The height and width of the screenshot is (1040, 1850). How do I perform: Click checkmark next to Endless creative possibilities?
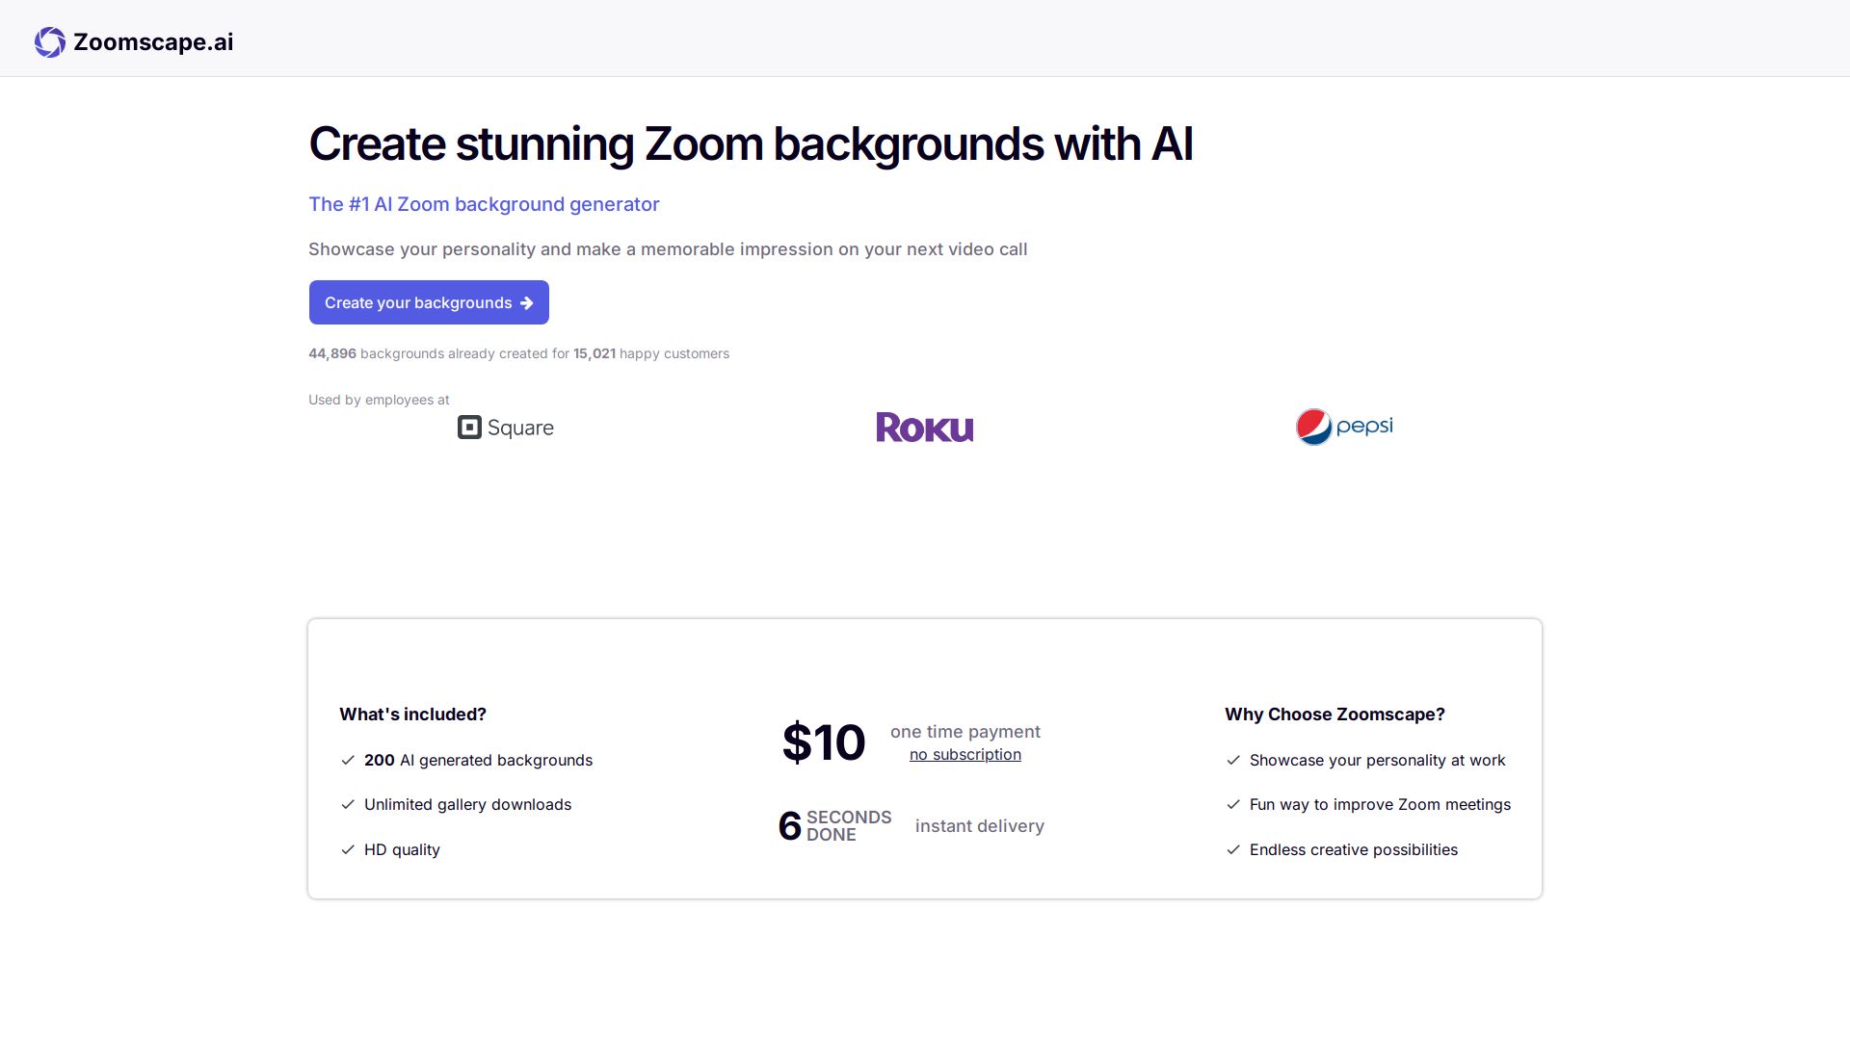click(1233, 850)
